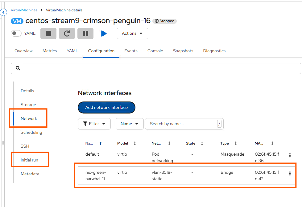Click the Pause VM icon button

85,34
